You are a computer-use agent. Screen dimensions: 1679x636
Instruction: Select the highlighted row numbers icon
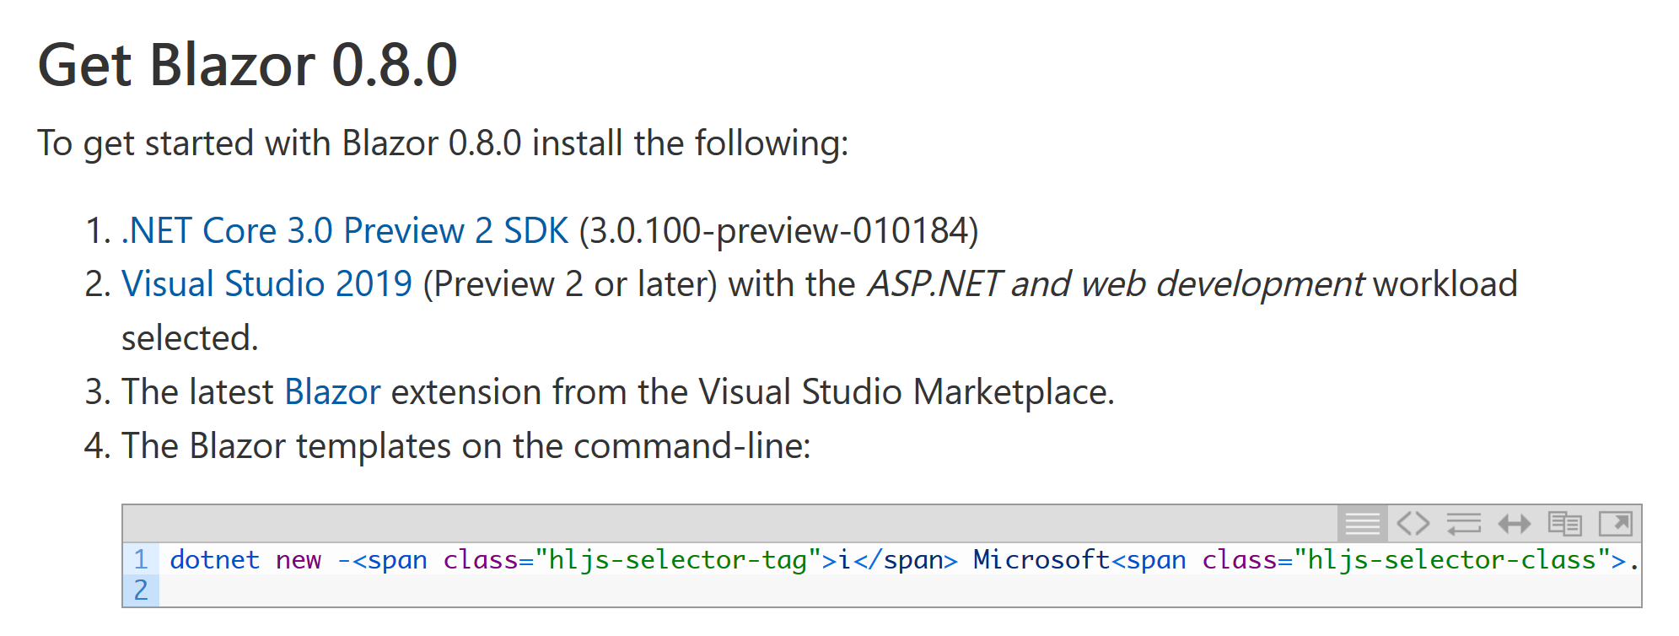(1363, 523)
